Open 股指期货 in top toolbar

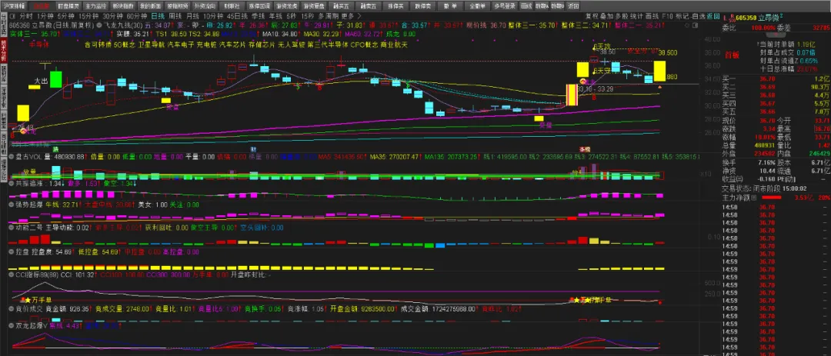click(x=178, y=6)
